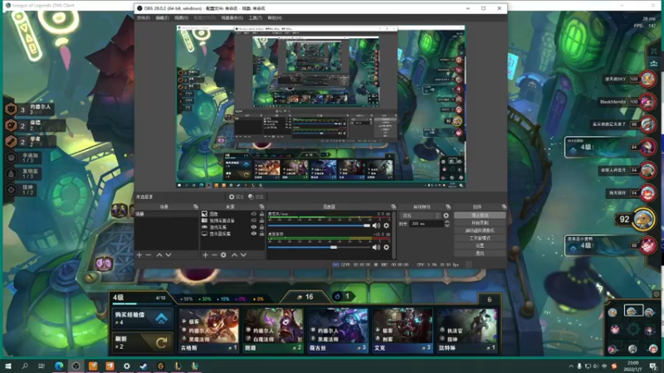The width and height of the screenshot is (664, 373).
Task: Lock the game capture source
Action: click(261, 227)
